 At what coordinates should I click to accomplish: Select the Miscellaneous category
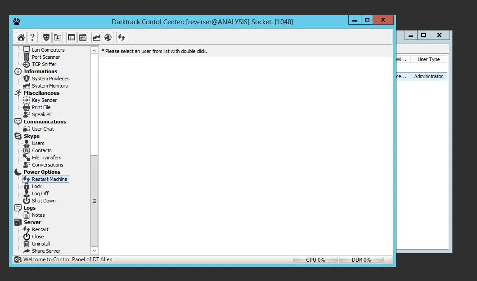[x=42, y=93]
